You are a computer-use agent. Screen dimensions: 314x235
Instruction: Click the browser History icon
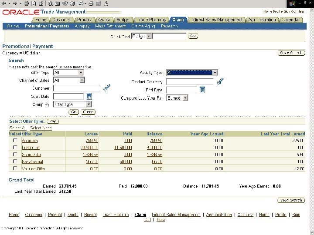[x=72, y=3]
